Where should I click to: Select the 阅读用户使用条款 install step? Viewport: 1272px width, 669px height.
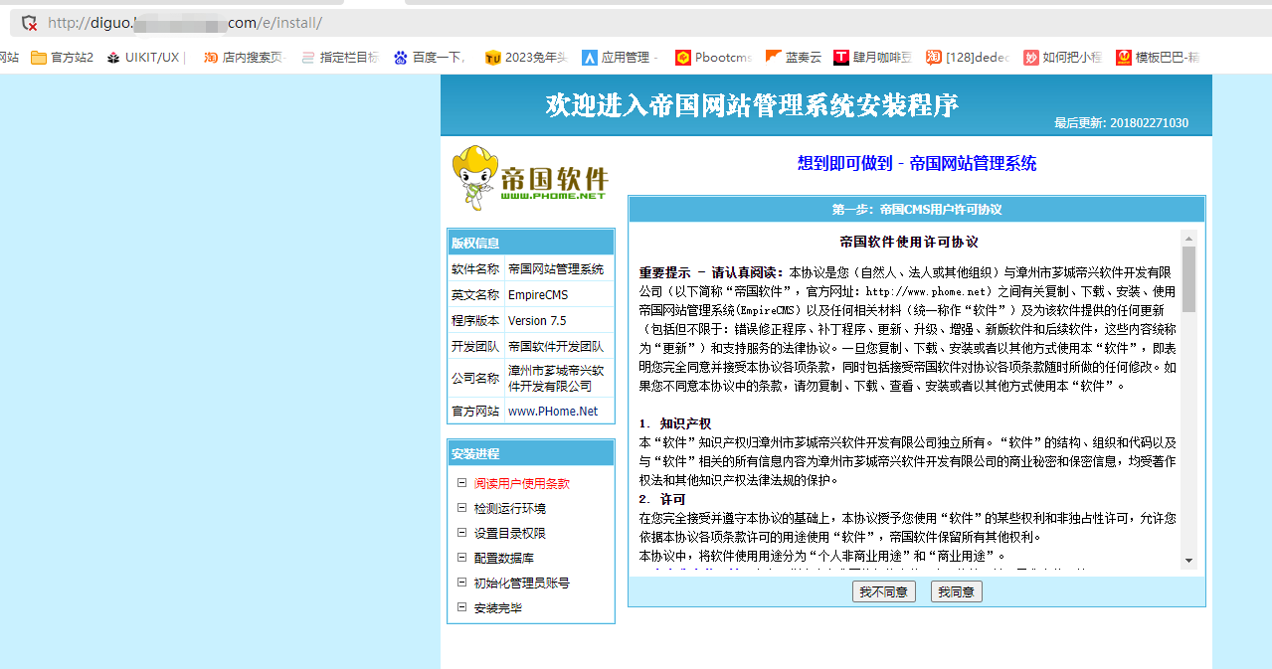point(521,483)
